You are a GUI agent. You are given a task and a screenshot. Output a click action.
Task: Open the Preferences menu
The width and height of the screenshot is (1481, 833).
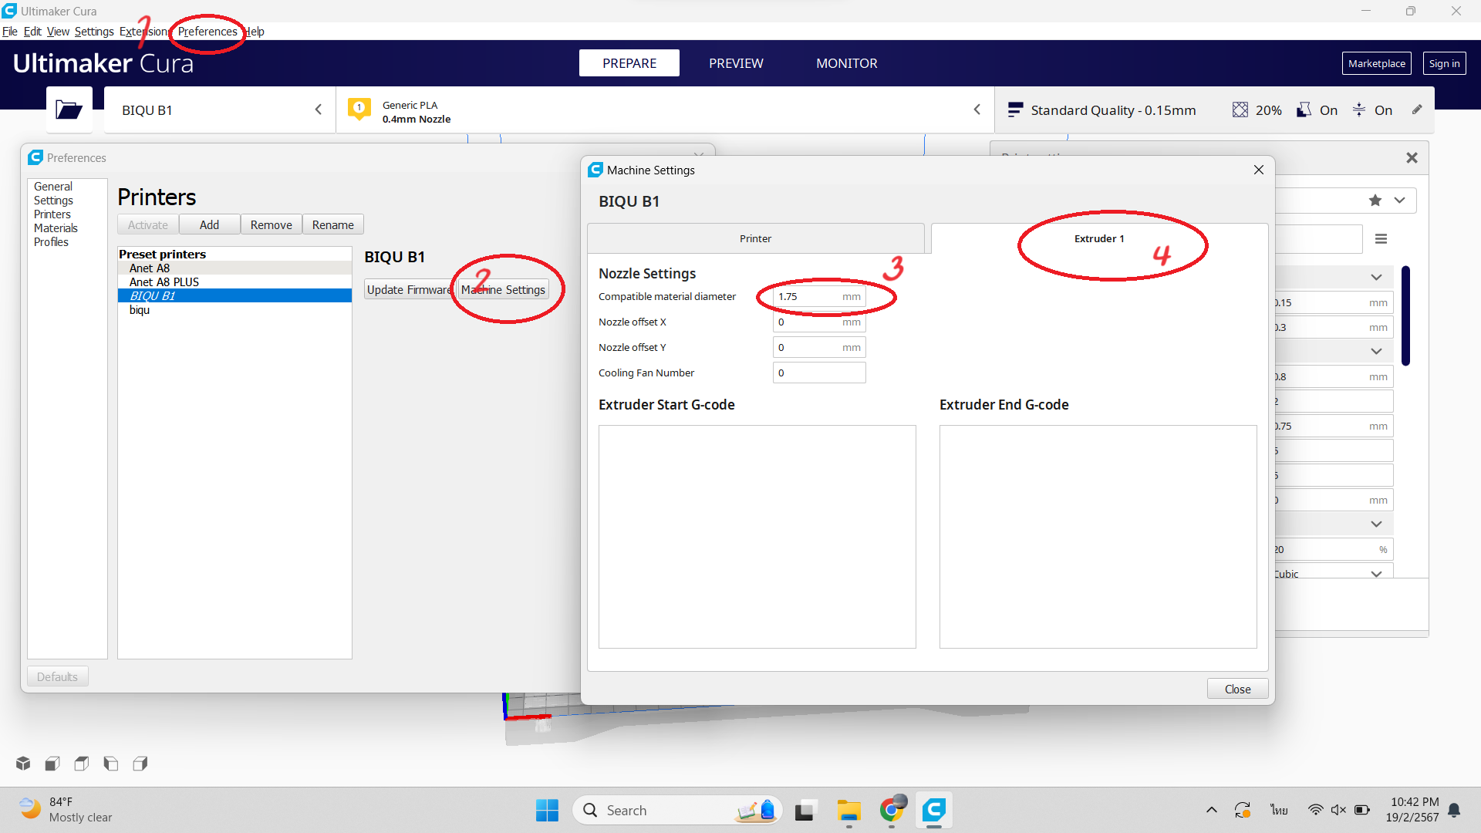click(207, 32)
